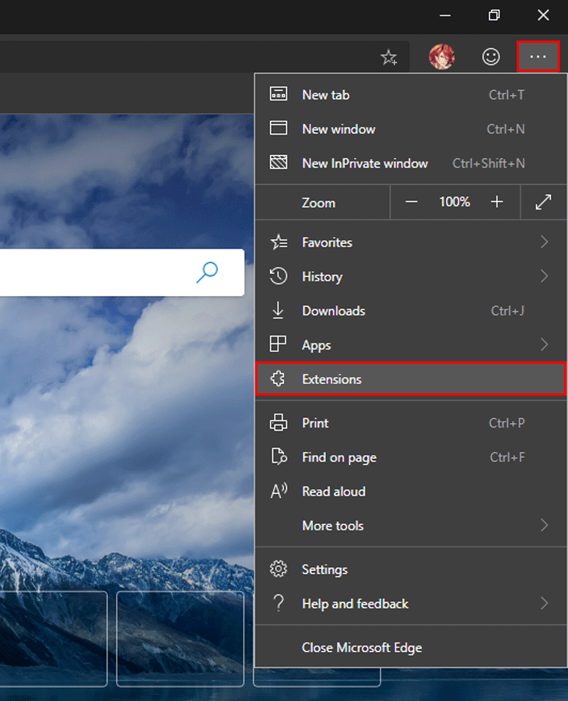Click the Favorites star-list icon

[279, 242]
